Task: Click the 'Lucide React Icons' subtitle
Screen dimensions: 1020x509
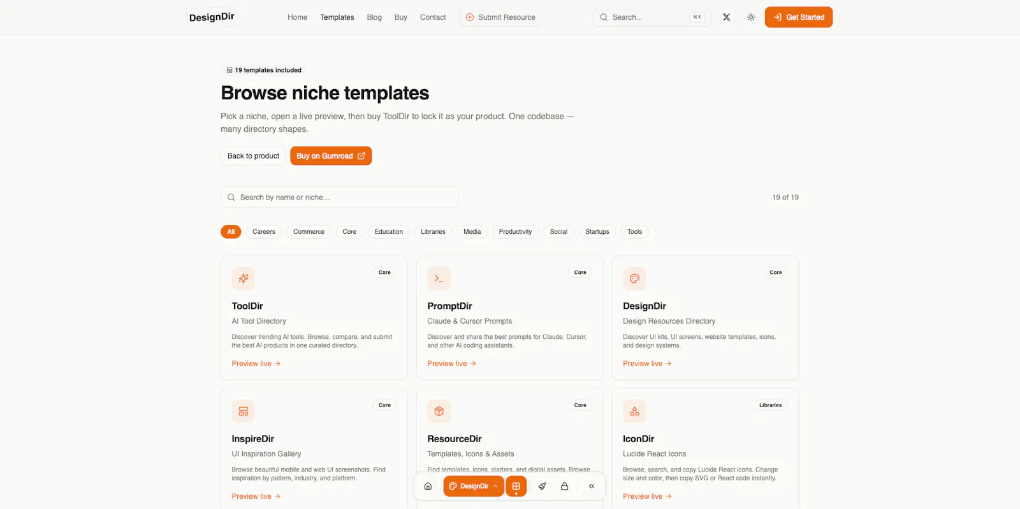Action: pyautogui.click(x=654, y=454)
